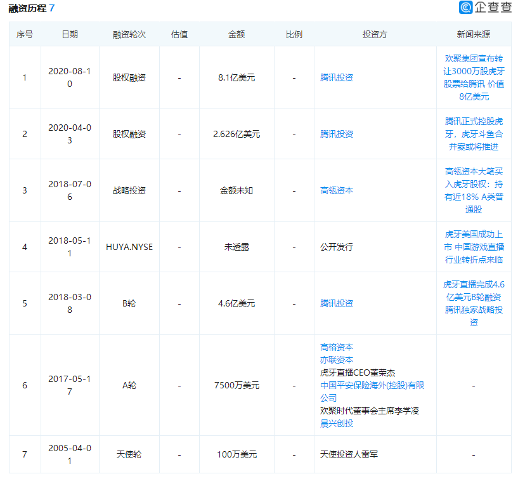Open the 高榕资本 investor link
Image resolution: width=518 pixels, height=481 pixels.
pos(336,347)
